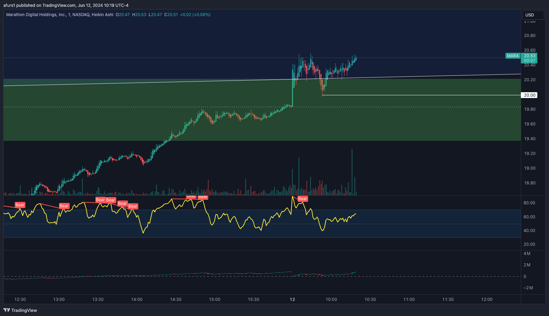Click the afurs1 published on TradingView.com caption
Viewport: 549px width, 316px height.
66,5
